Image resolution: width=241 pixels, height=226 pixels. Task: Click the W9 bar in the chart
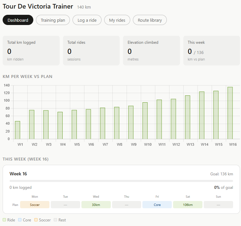point(131,122)
